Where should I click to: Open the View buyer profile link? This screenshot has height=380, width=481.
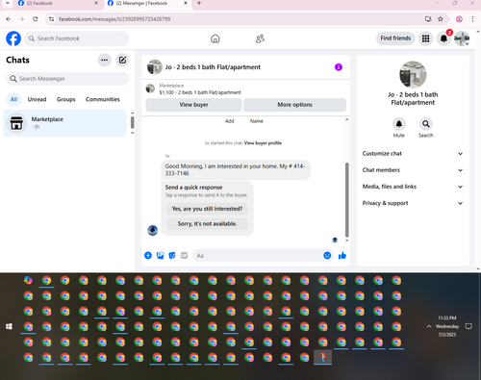pos(263,143)
